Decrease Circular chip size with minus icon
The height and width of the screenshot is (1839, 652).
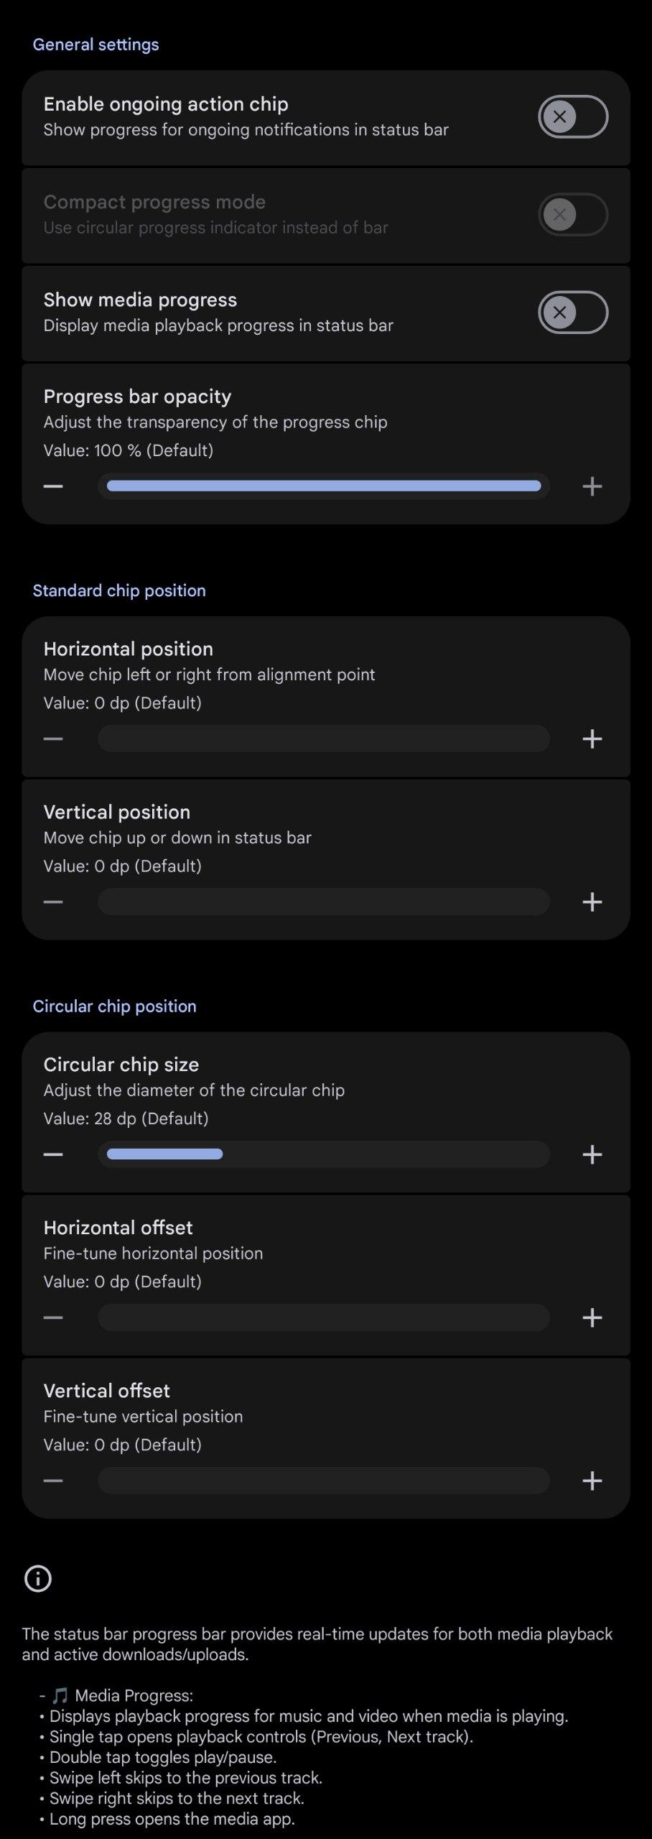coord(53,1154)
